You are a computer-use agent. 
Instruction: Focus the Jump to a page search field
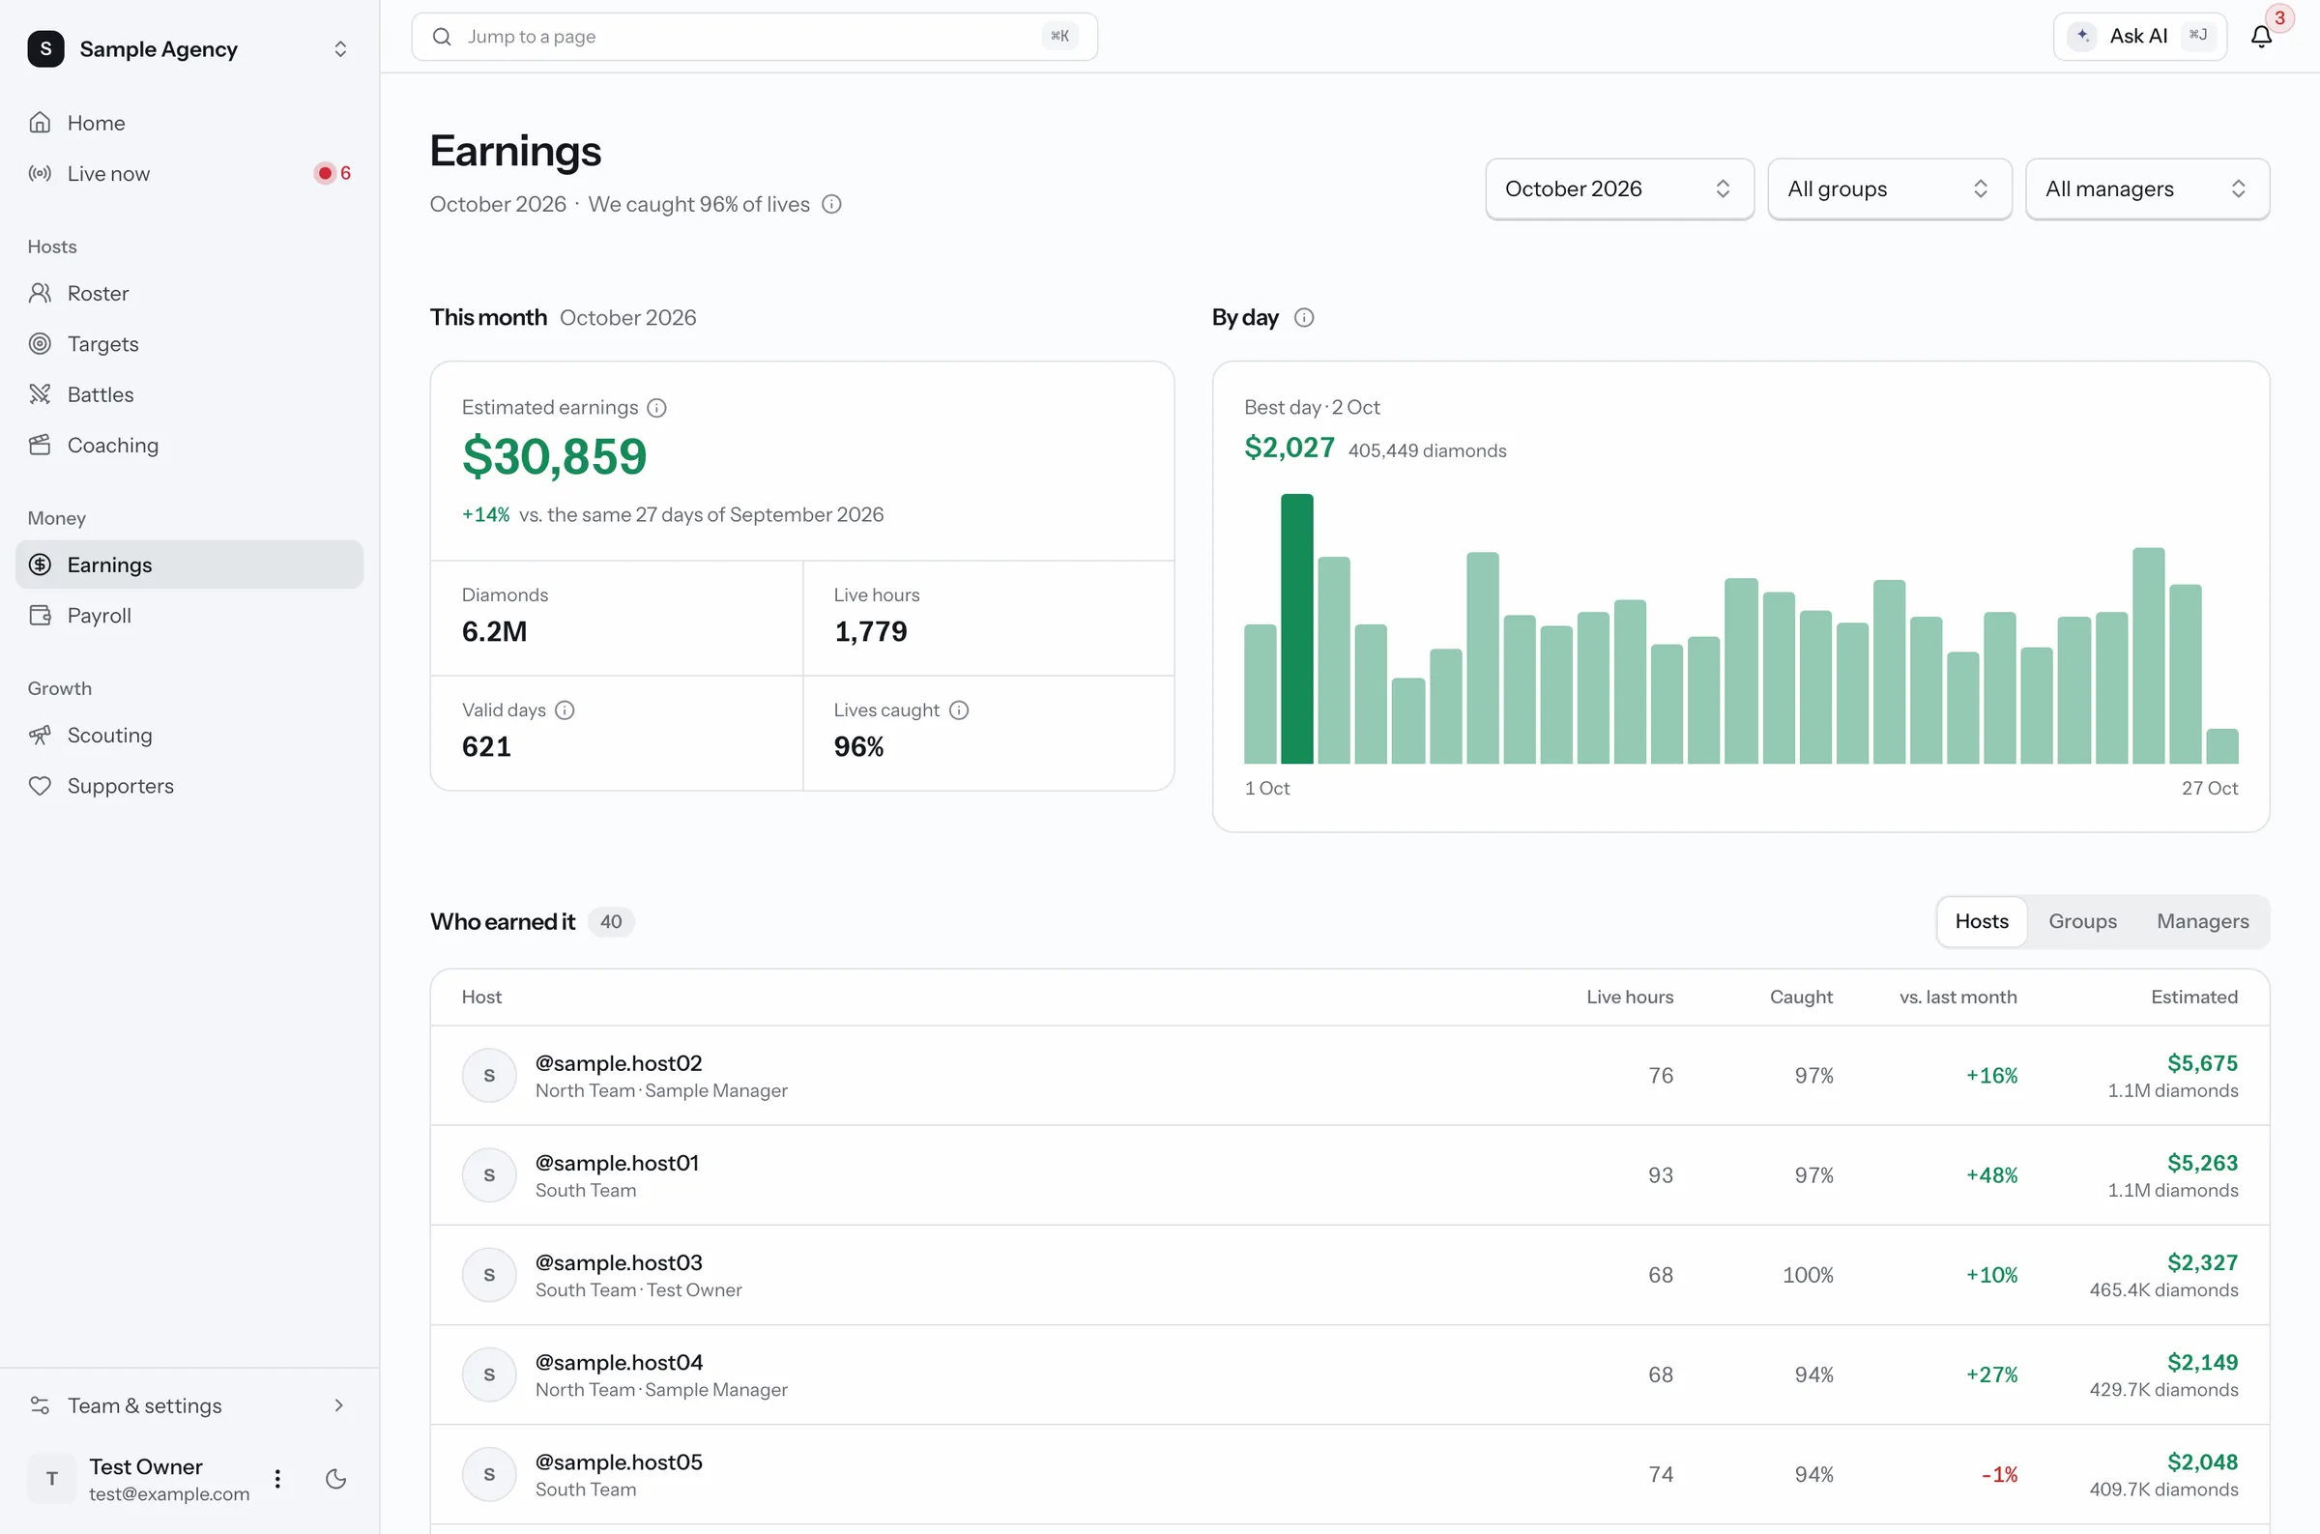pyautogui.click(x=754, y=36)
